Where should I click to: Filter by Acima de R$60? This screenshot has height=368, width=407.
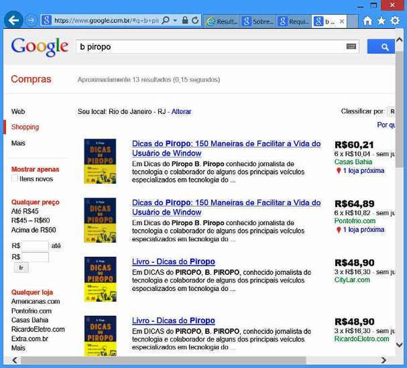tap(34, 230)
